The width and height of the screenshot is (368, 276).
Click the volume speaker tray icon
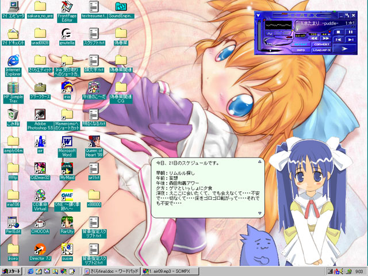point(342,271)
